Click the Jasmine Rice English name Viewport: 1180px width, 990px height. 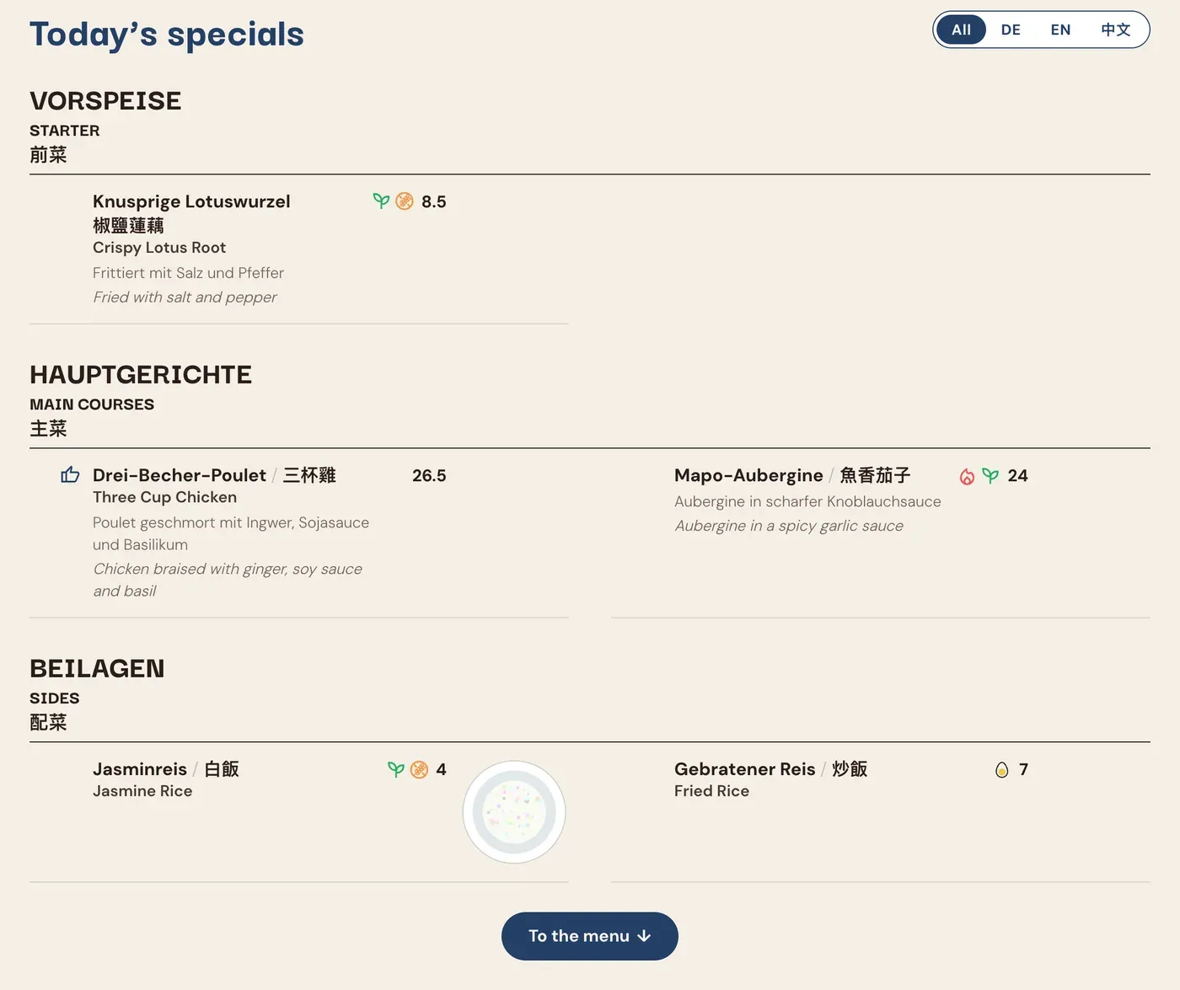tap(142, 791)
